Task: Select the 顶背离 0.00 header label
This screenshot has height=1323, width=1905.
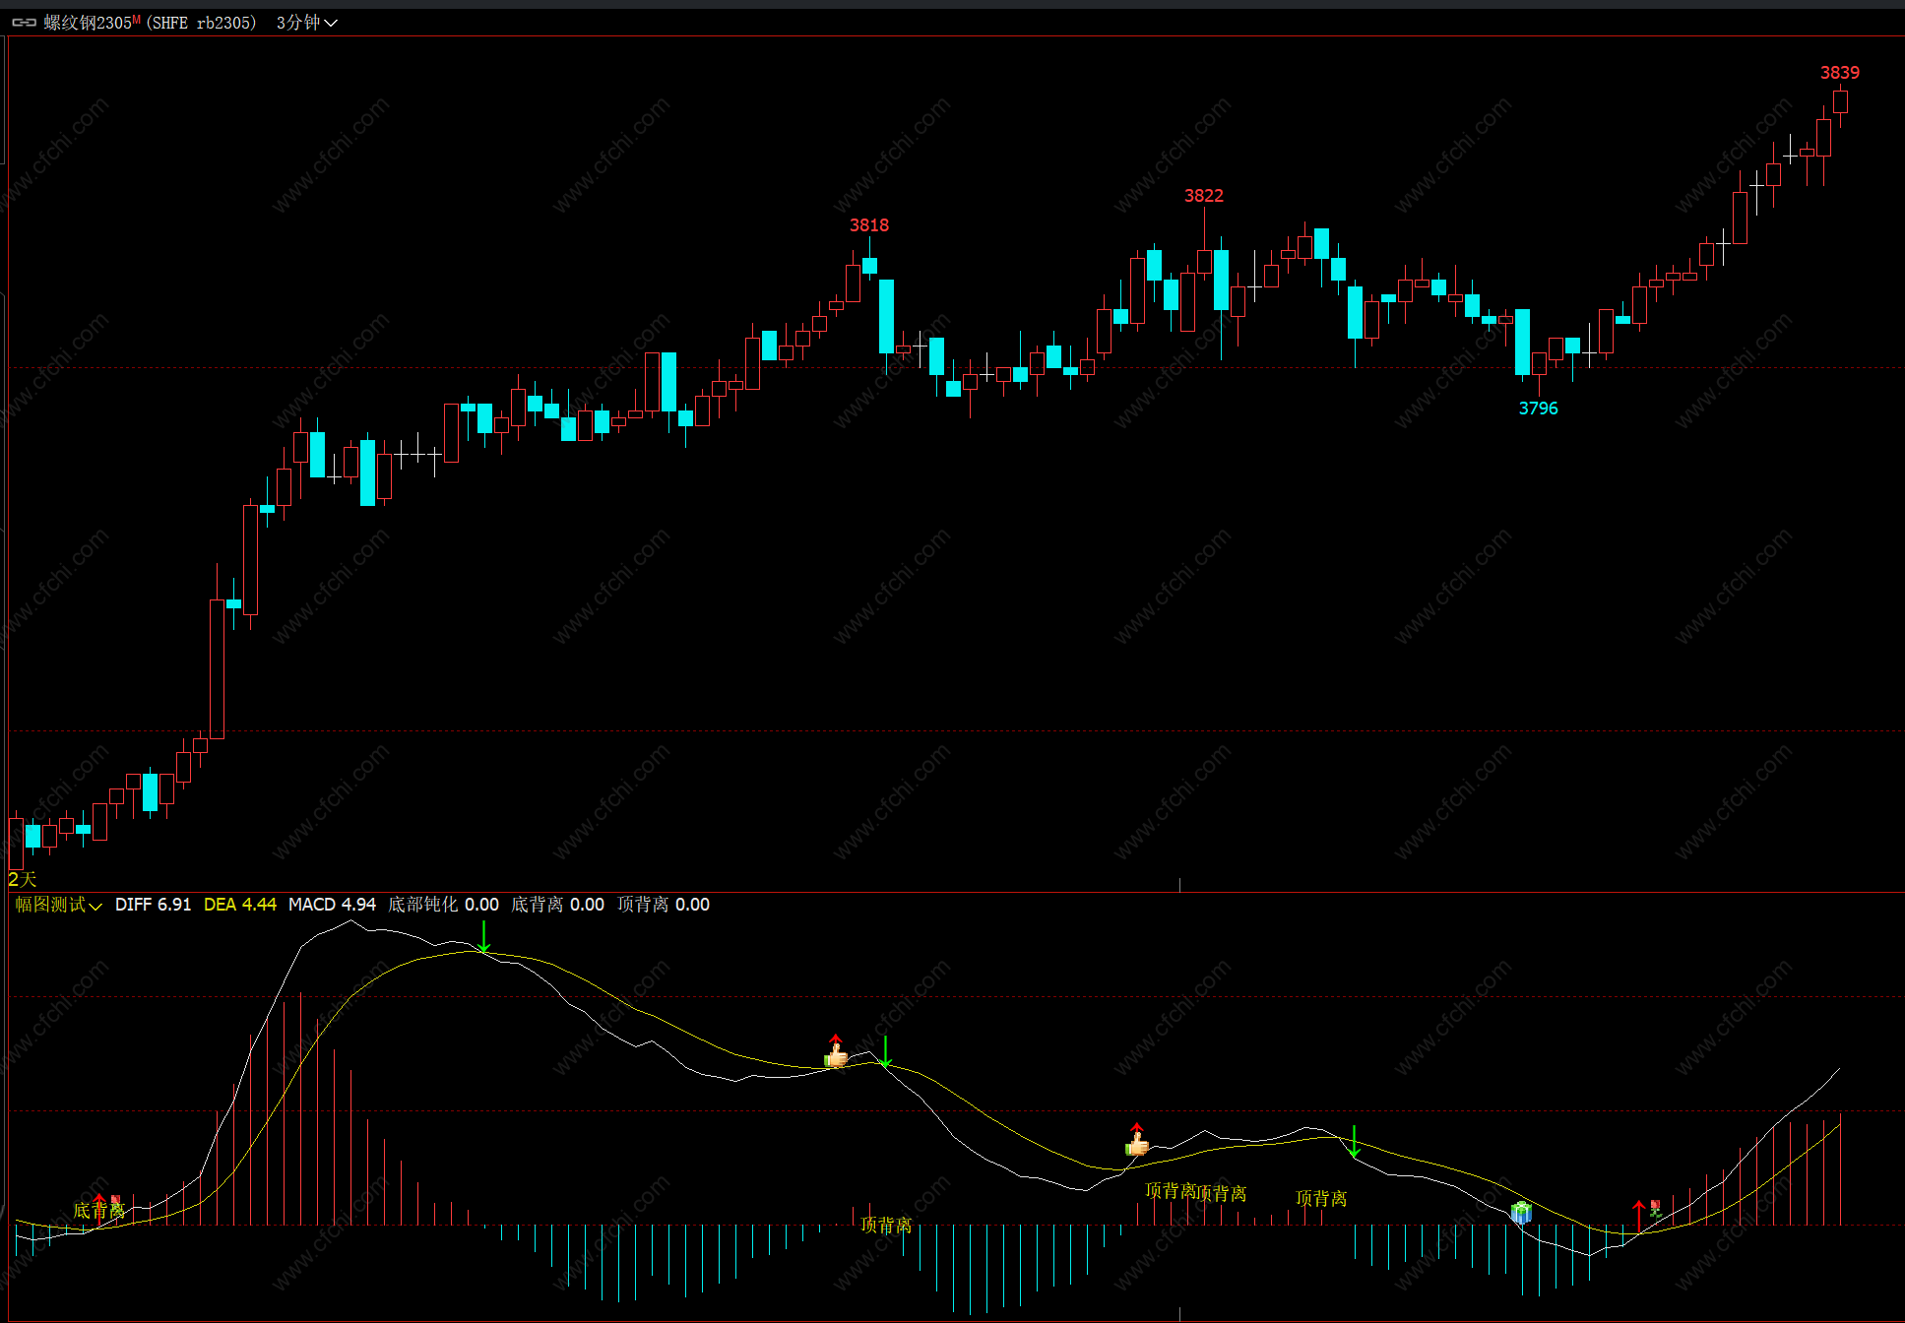Action: pyautogui.click(x=663, y=904)
